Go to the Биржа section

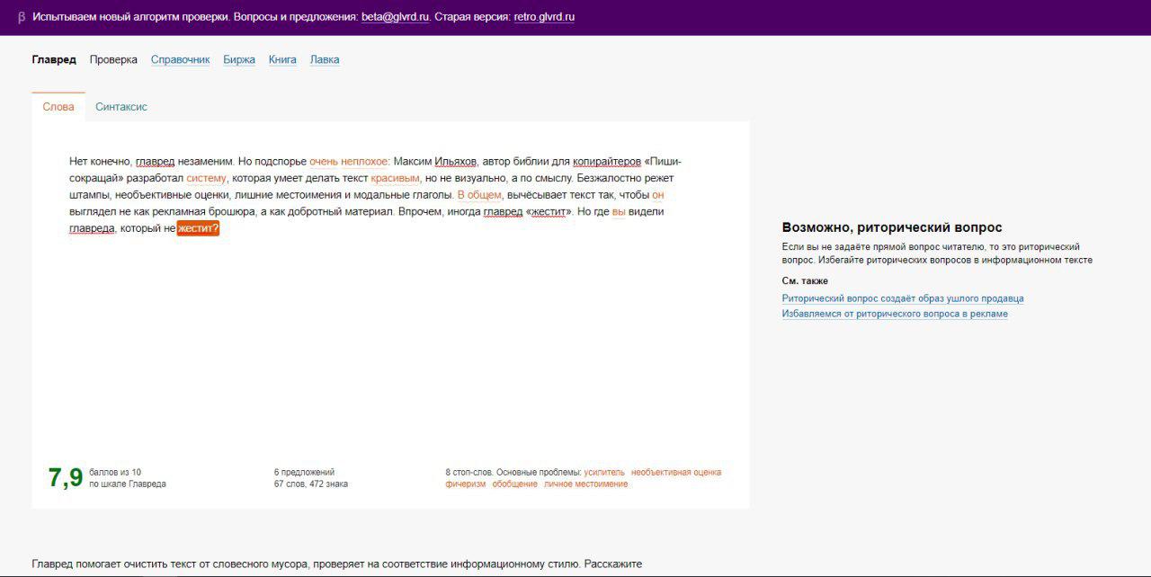tap(239, 60)
